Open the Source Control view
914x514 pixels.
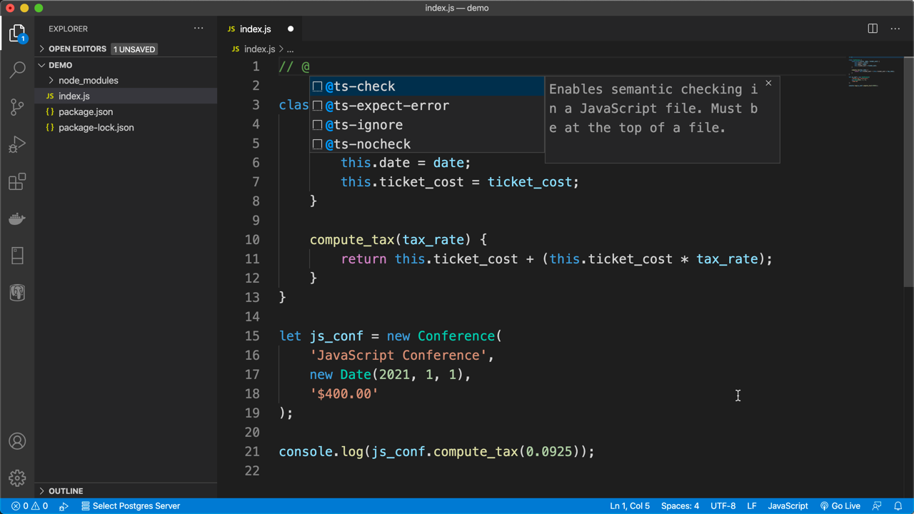[17, 107]
